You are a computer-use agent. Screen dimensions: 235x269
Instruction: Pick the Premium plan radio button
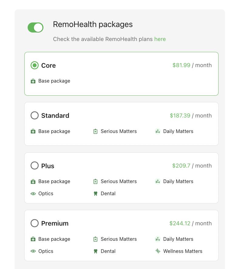point(35,223)
